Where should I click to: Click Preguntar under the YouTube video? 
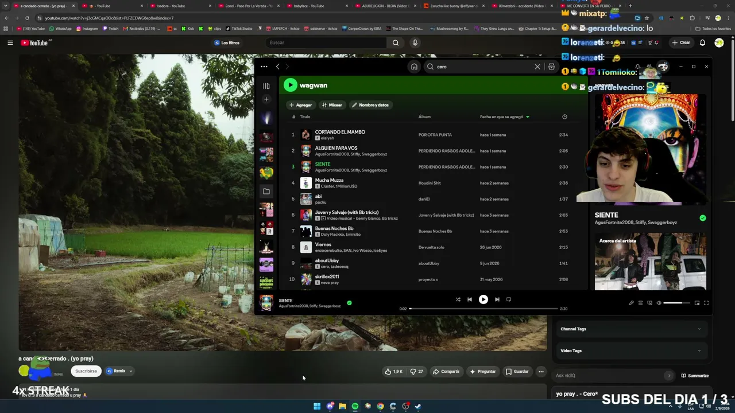(x=482, y=372)
